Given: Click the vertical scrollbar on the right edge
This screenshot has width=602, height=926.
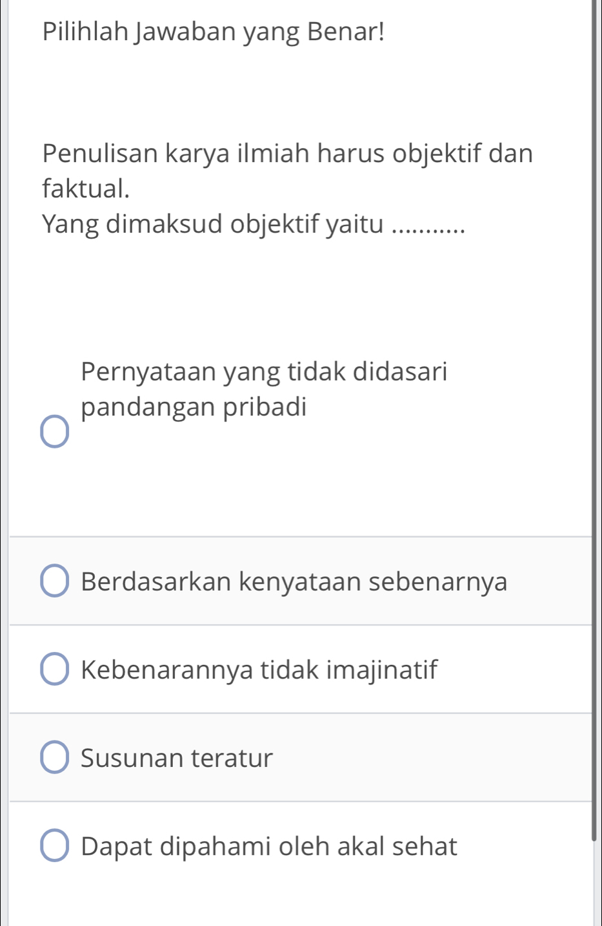Looking at the screenshot, I should coord(595,420).
